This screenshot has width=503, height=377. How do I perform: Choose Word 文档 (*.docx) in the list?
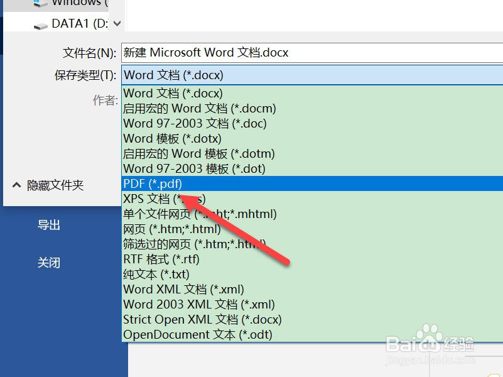tap(312, 93)
